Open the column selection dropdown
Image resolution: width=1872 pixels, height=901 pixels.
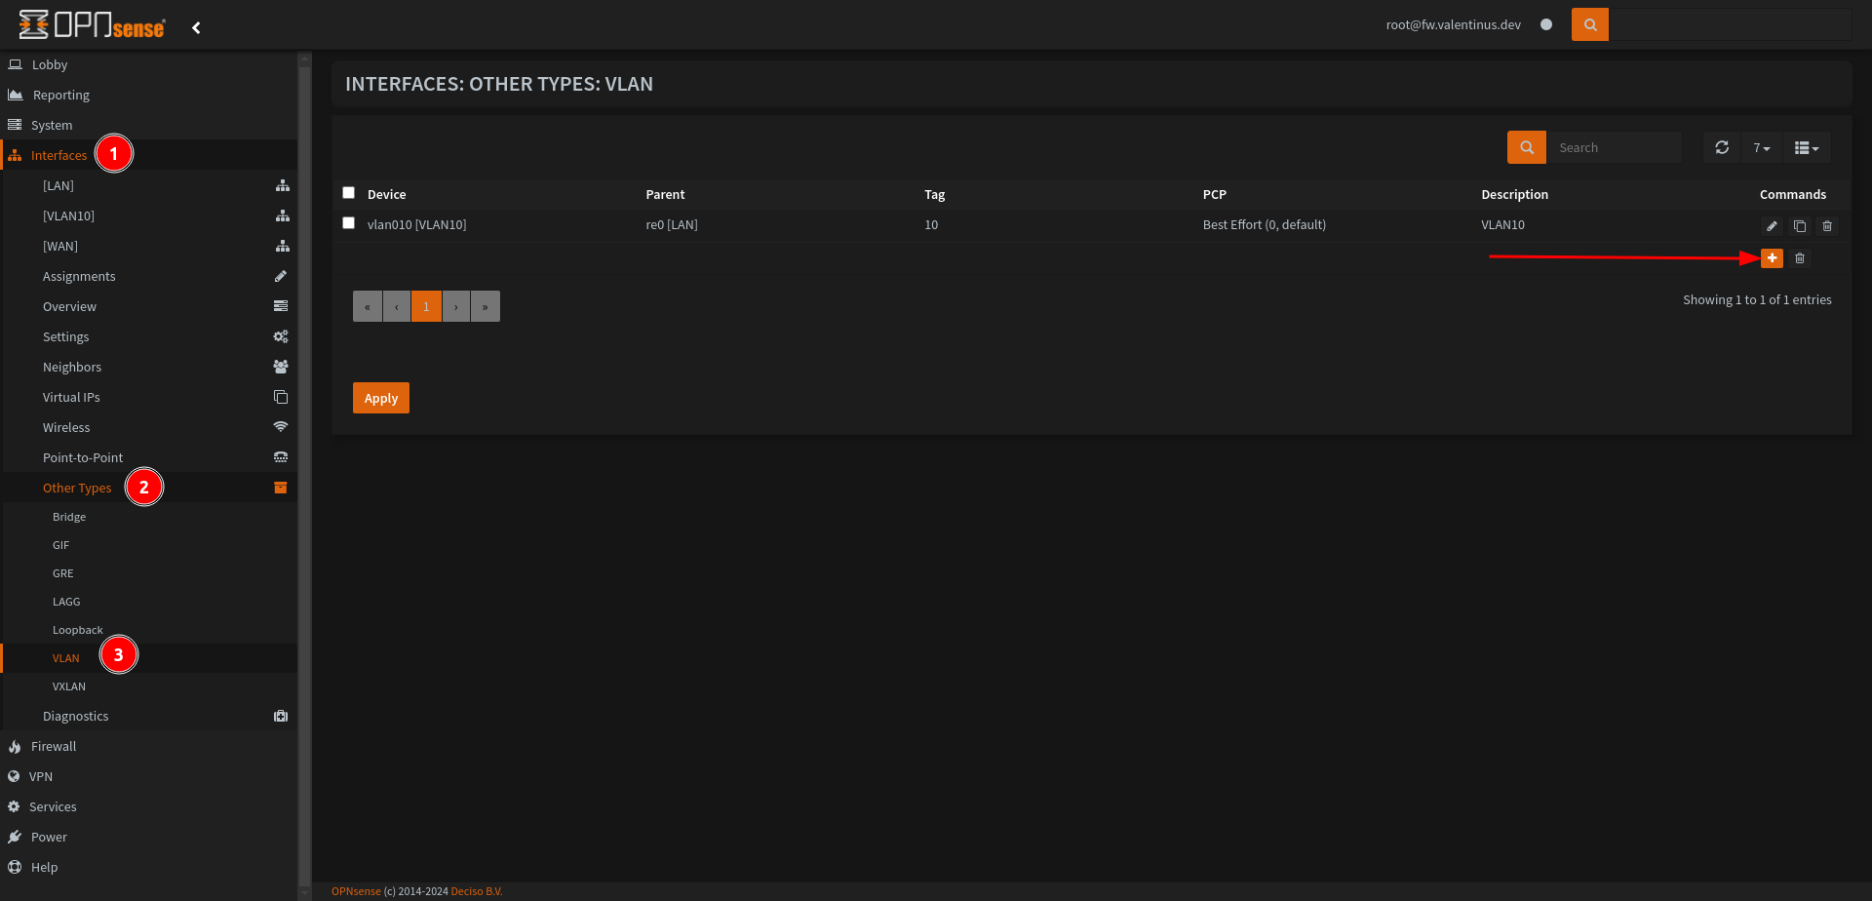point(1807,147)
